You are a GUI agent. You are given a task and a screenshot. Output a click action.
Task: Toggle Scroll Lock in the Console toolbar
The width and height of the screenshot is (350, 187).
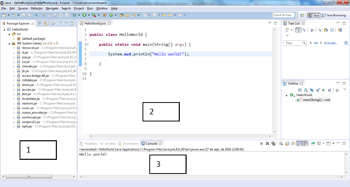[x=287, y=143]
